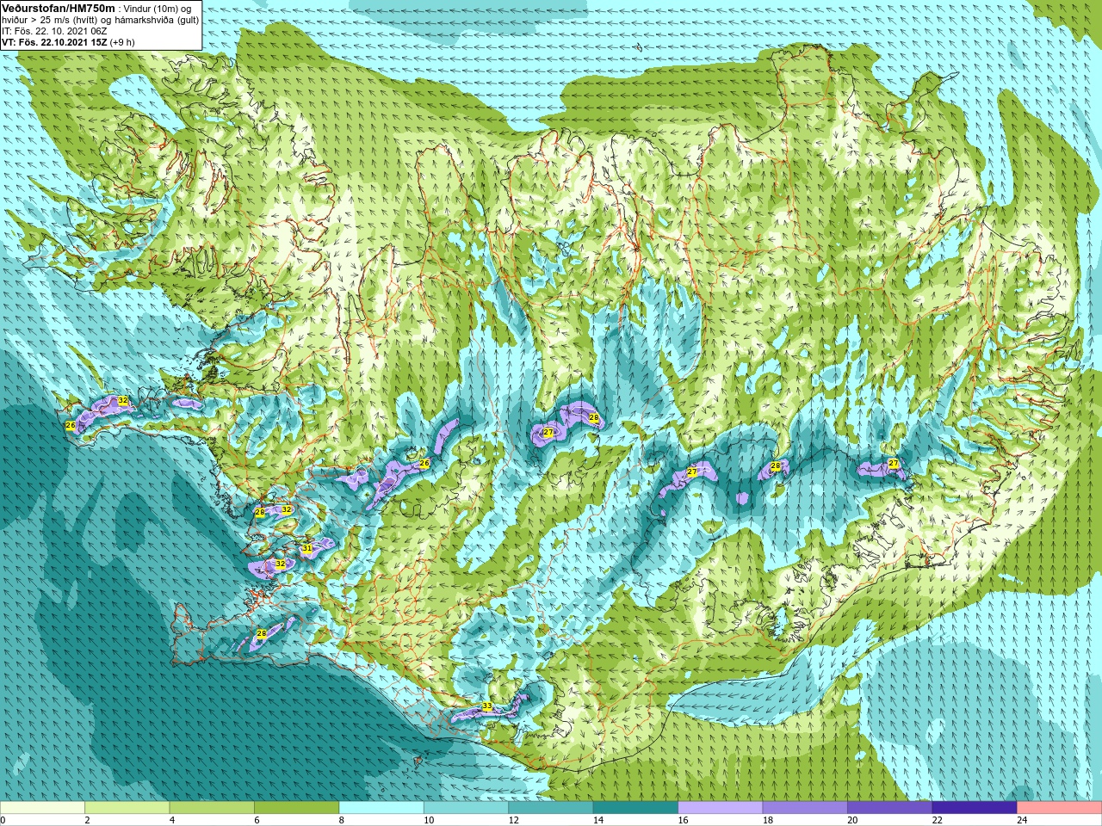
Task: Click the bold title Veðurstofan/HM750m
Action: coord(59,8)
